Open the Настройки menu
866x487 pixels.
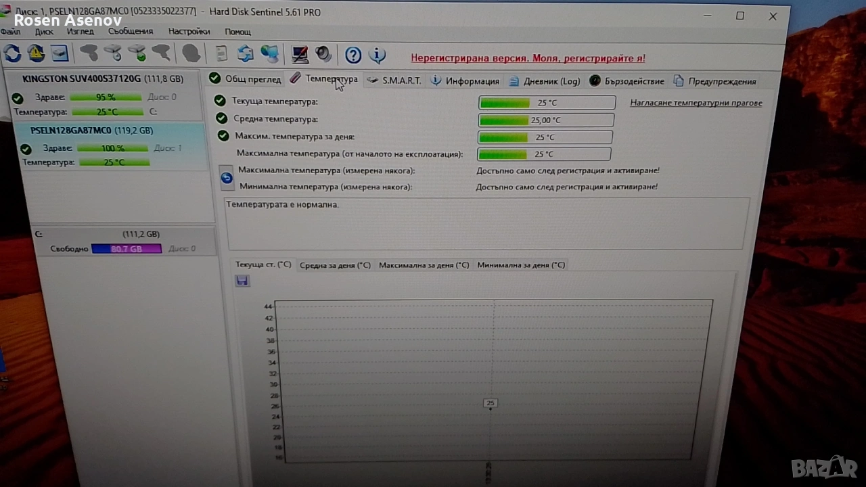point(189,31)
